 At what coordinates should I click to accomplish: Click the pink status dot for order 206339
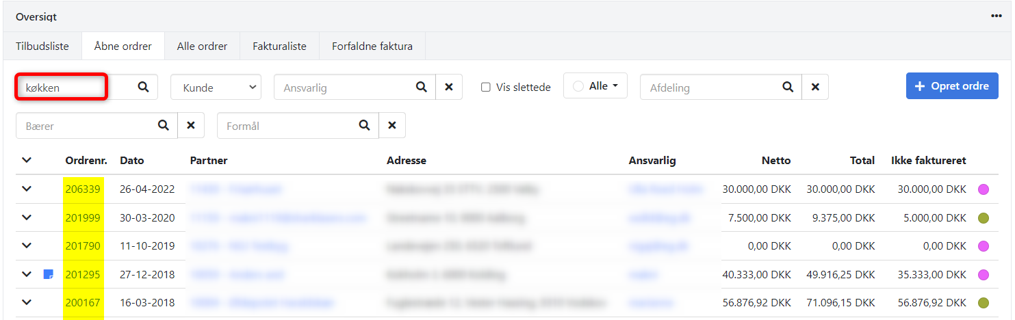coord(984,189)
